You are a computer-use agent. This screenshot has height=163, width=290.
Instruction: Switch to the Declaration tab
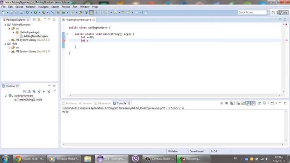102,103
